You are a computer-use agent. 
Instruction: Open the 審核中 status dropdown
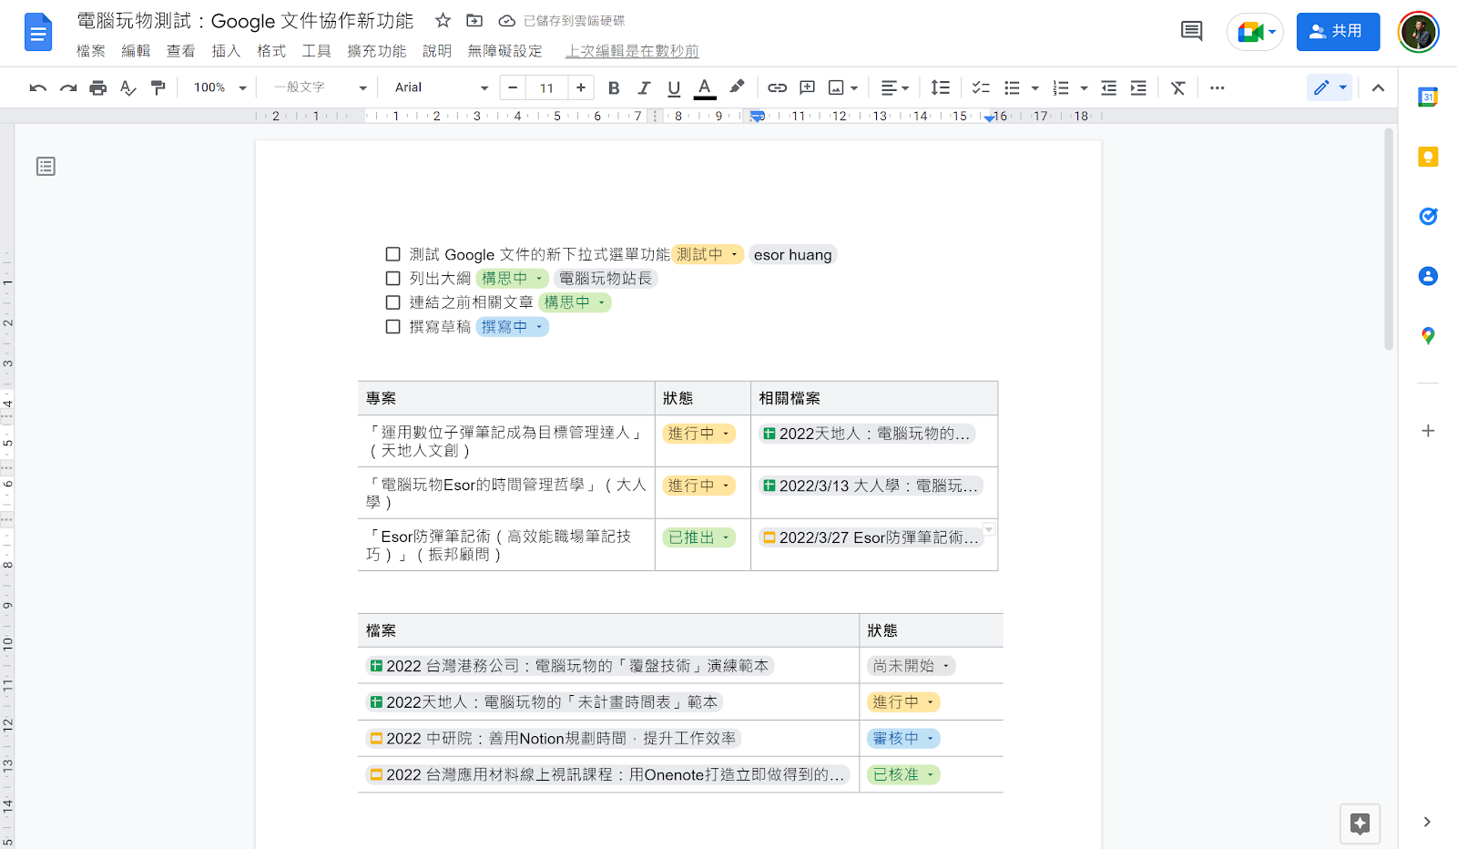[903, 739]
